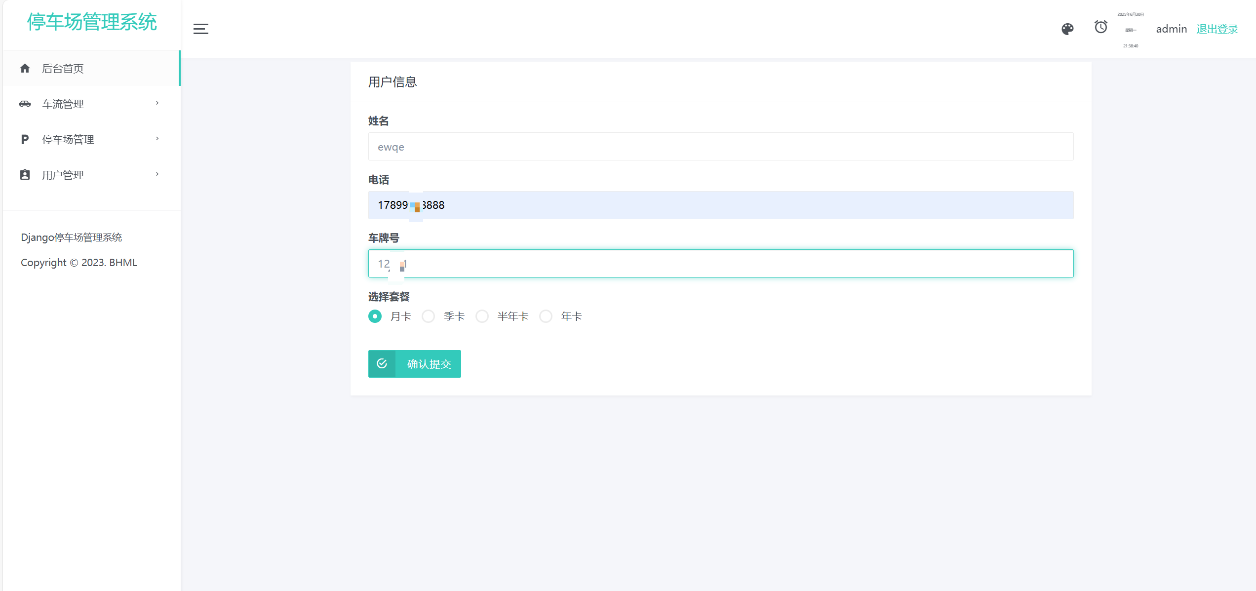This screenshot has height=591, width=1256.
Task: Select the 月卡 radio option
Action: click(375, 316)
